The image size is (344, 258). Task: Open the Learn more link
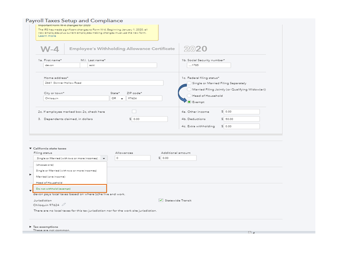click(47, 36)
